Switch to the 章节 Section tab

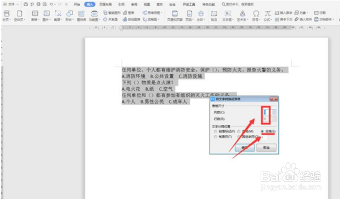click(160, 5)
